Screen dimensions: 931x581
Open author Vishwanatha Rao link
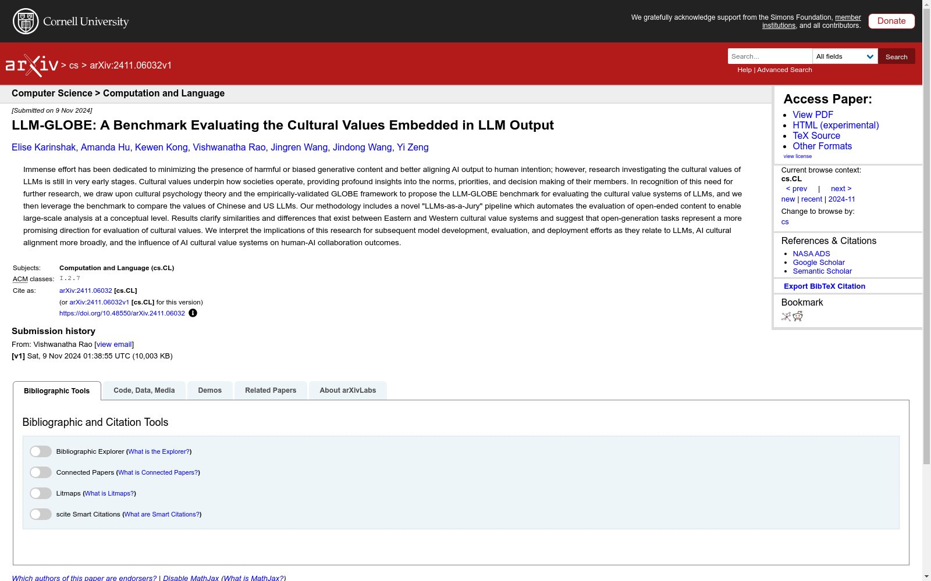pos(229,148)
